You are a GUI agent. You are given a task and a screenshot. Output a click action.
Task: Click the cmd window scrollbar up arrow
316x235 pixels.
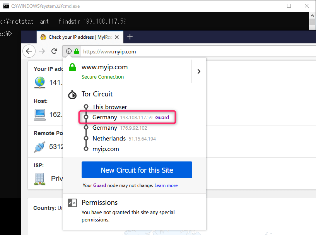coord(312,15)
